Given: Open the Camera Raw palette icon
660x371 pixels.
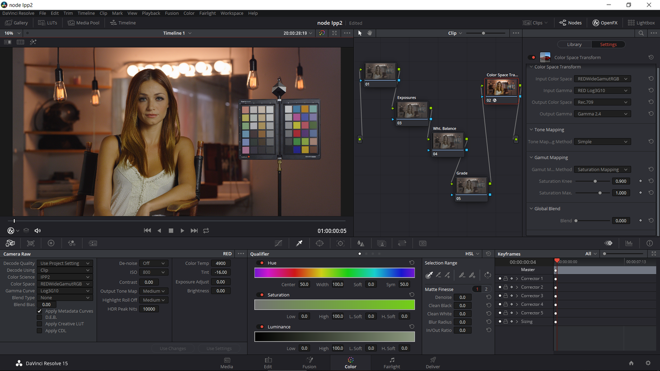Looking at the screenshot, I should (10, 243).
